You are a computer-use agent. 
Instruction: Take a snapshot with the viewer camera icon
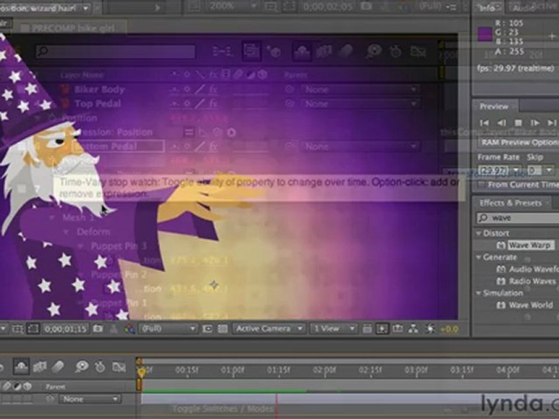[98, 328]
